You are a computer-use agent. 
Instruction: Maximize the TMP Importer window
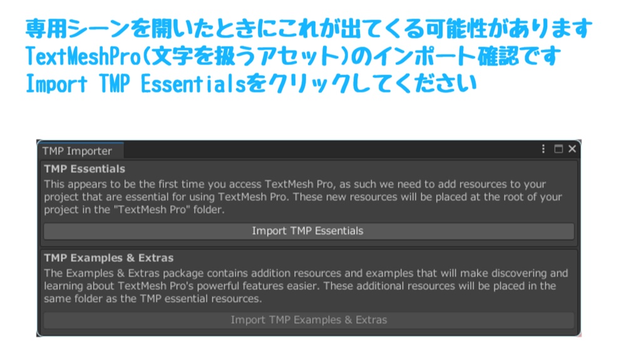558,149
